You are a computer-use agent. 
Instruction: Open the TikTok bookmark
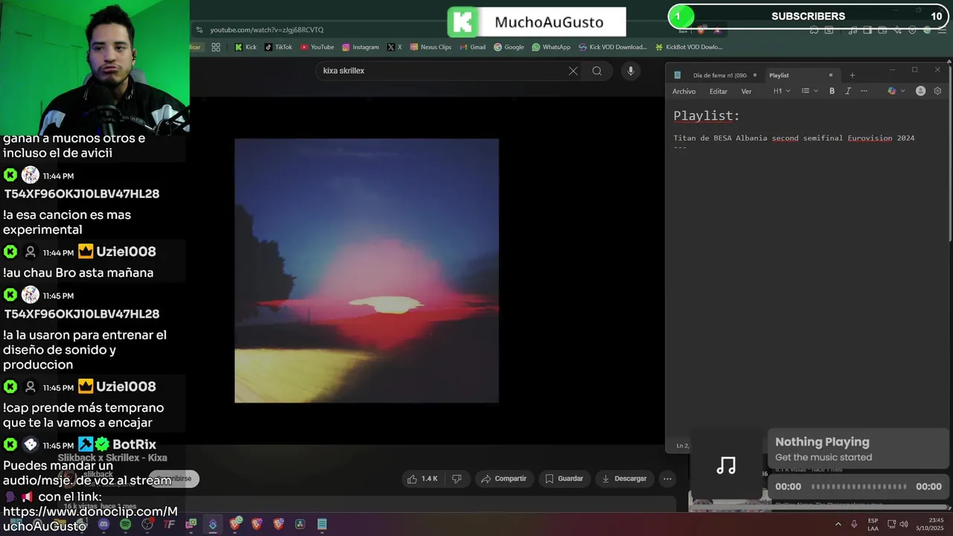click(278, 47)
